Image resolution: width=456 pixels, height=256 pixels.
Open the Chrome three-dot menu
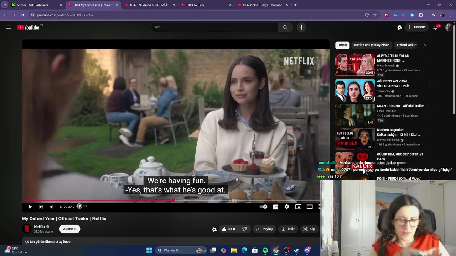coord(451,15)
